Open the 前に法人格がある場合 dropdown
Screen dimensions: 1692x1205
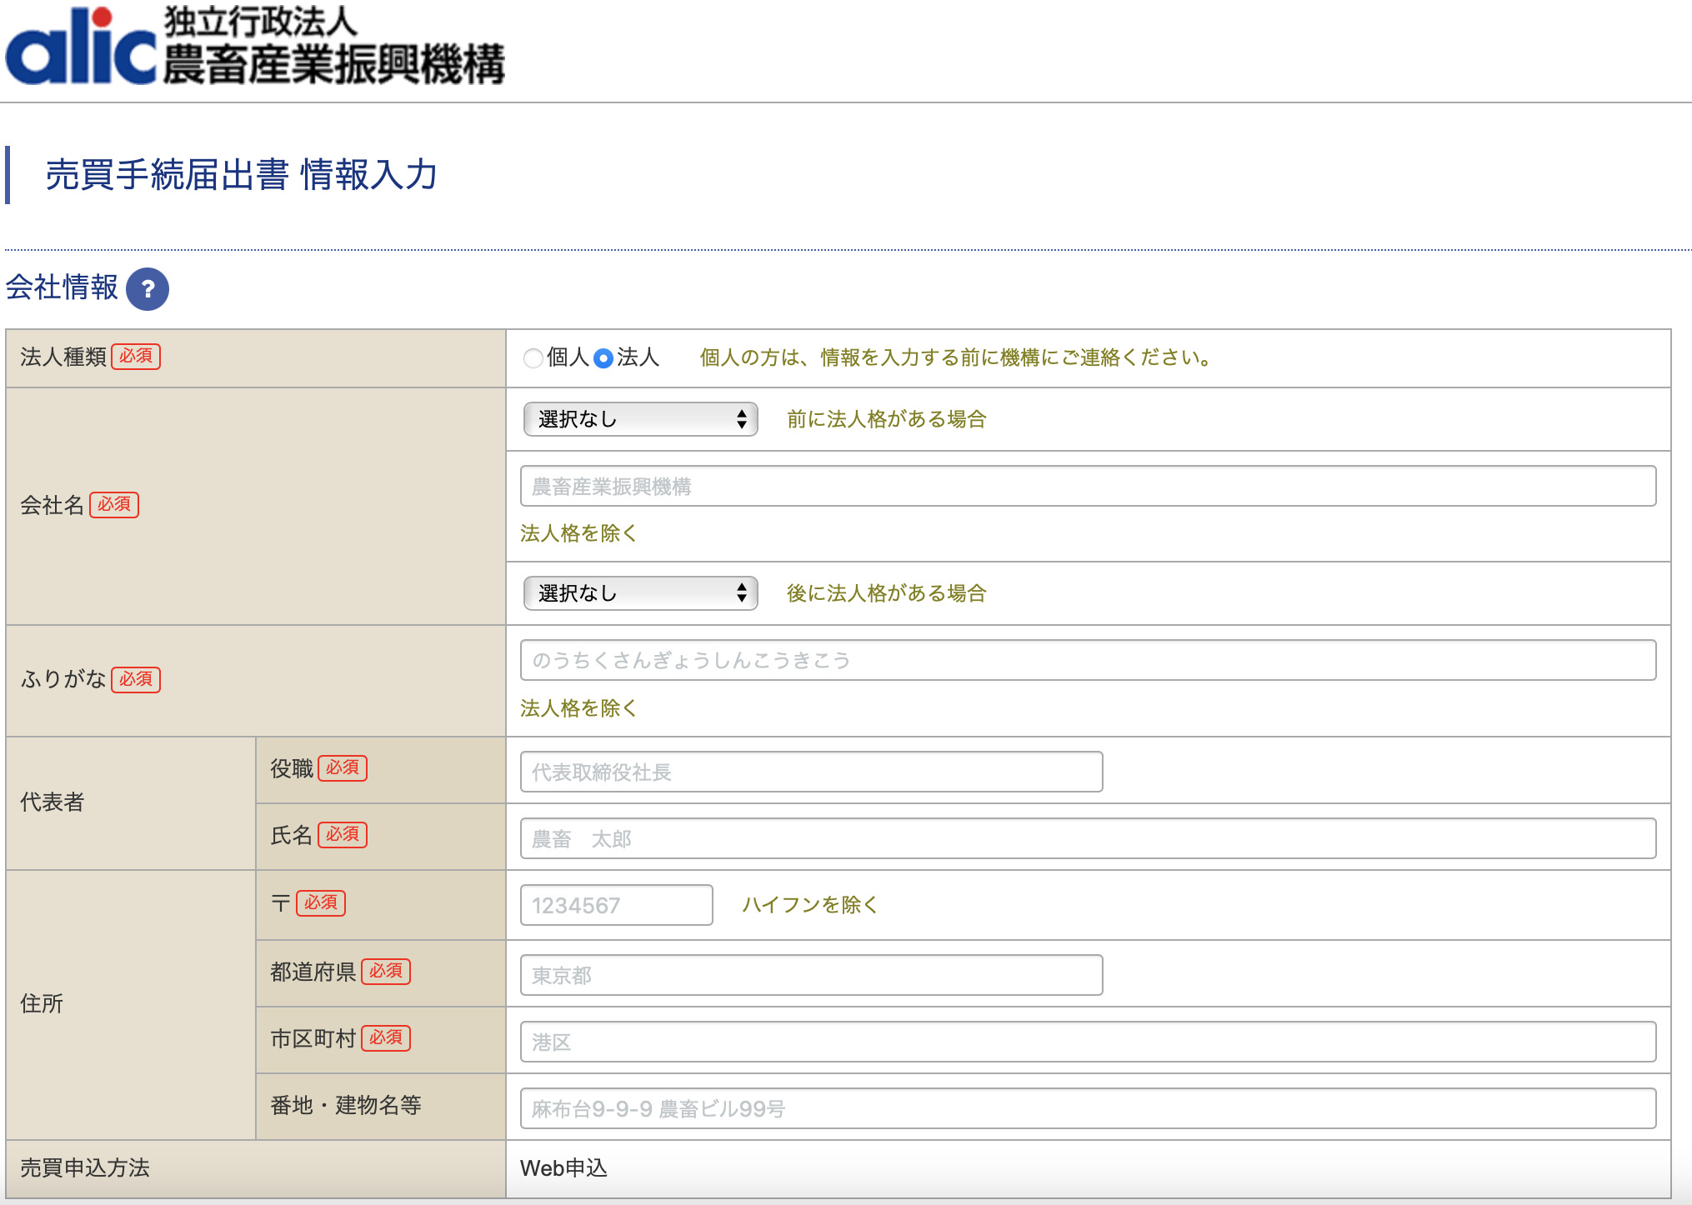coord(640,419)
